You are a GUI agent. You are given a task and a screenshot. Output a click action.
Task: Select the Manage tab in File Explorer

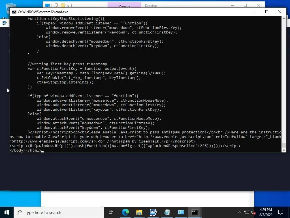click(124, 5)
